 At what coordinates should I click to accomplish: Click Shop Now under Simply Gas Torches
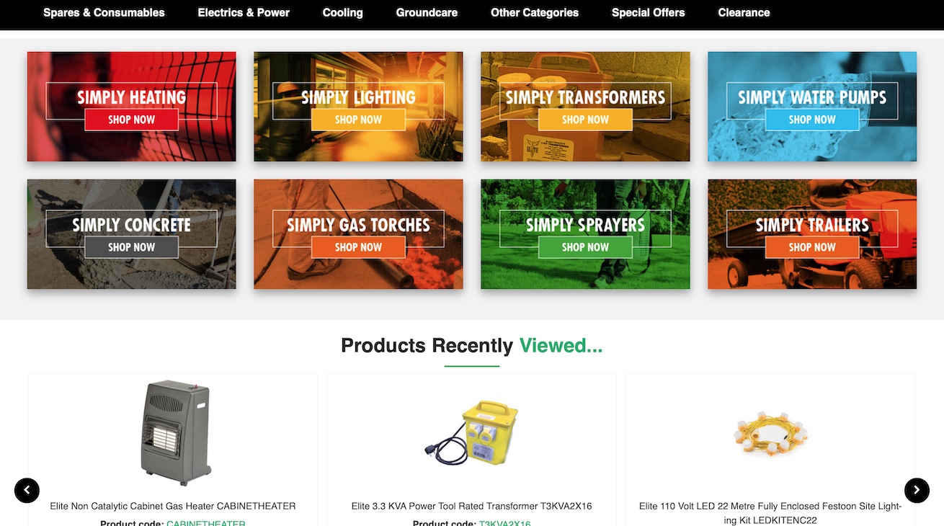358,247
